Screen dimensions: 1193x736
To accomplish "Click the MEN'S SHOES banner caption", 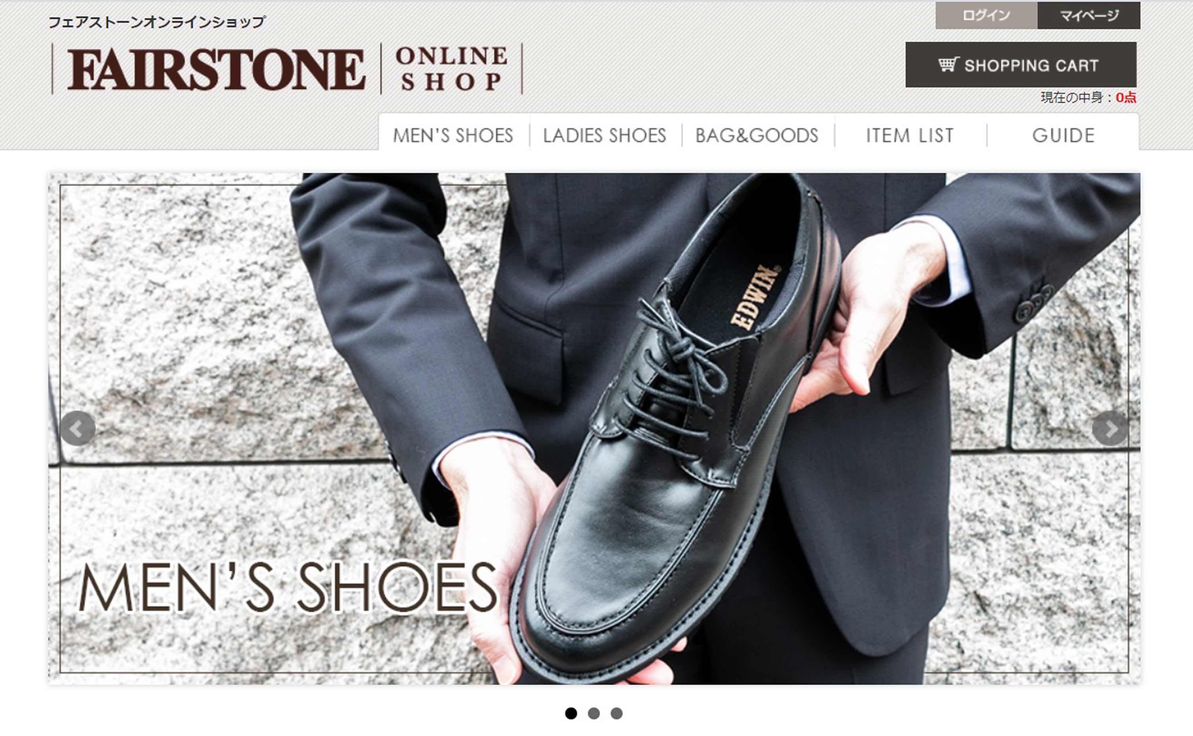I will (288, 587).
